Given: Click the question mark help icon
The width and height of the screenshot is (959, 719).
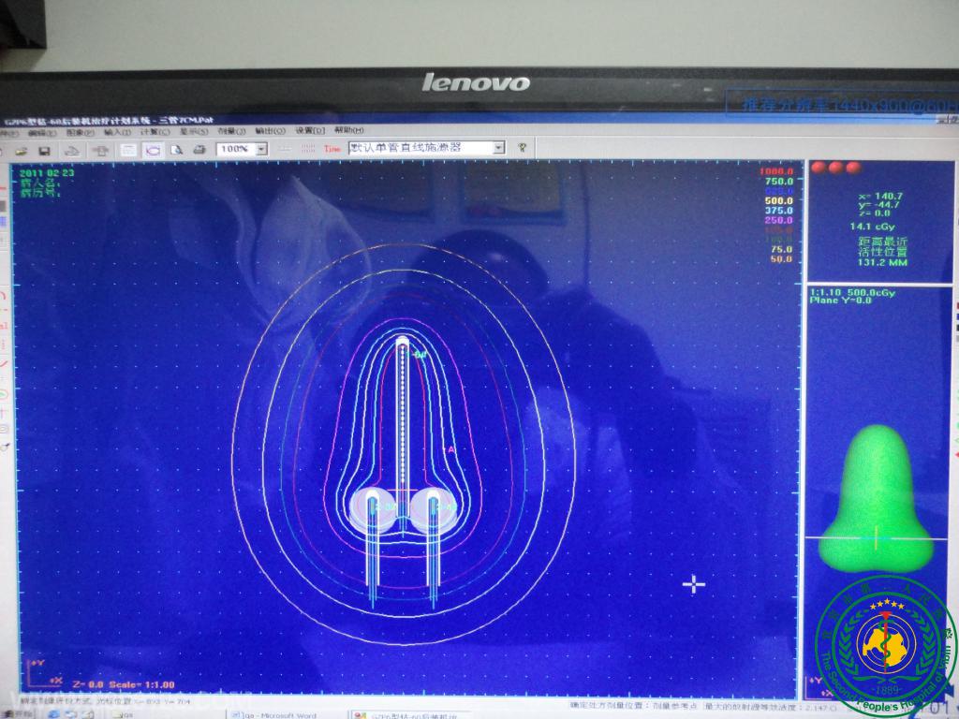Looking at the screenshot, I should coord(522,148).
